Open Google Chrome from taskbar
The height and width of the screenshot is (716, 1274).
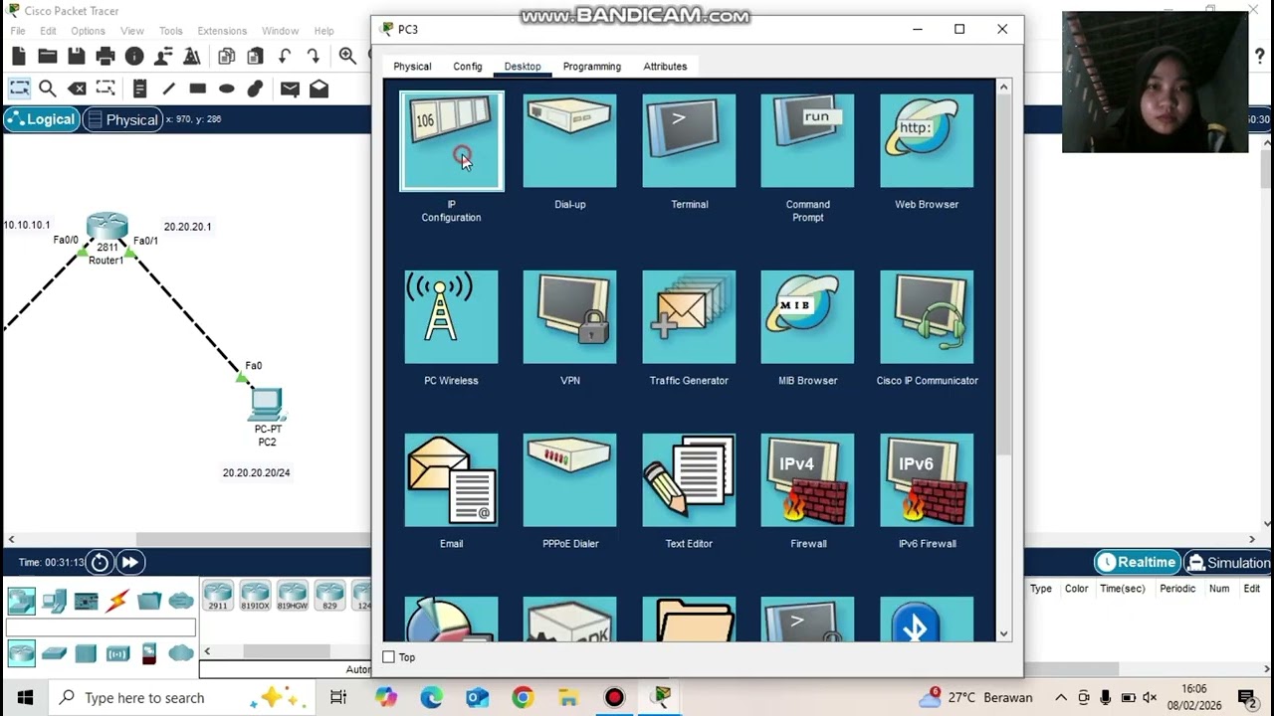523,697
